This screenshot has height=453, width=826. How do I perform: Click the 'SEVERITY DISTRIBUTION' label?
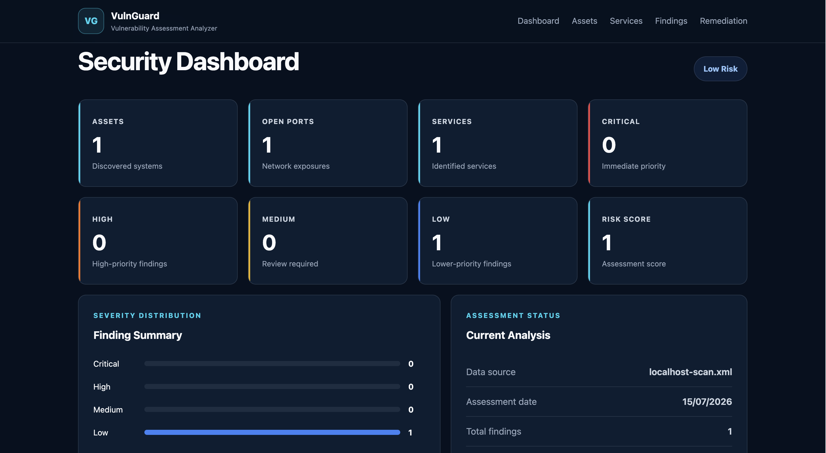[147, 315]
